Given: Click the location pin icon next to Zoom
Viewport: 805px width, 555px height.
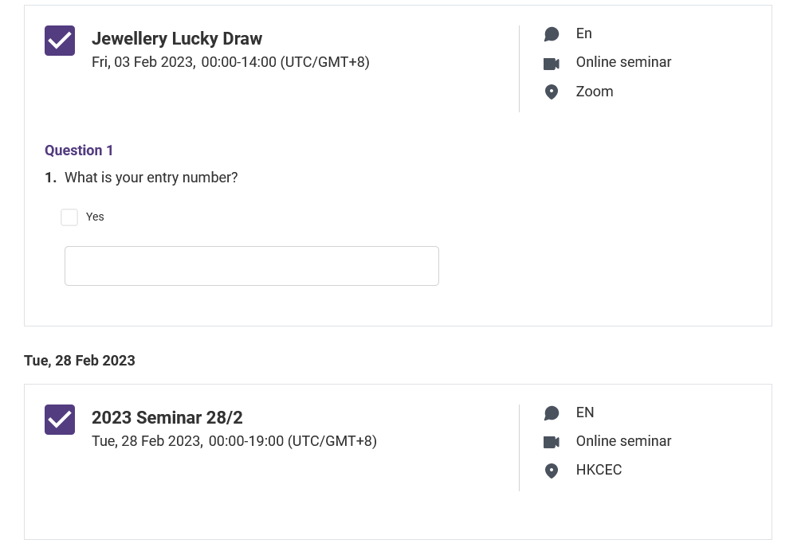Looking at the screenshot, I should tap(552, 92).
